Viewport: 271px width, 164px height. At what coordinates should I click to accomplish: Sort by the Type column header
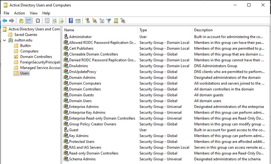[143, 30]
